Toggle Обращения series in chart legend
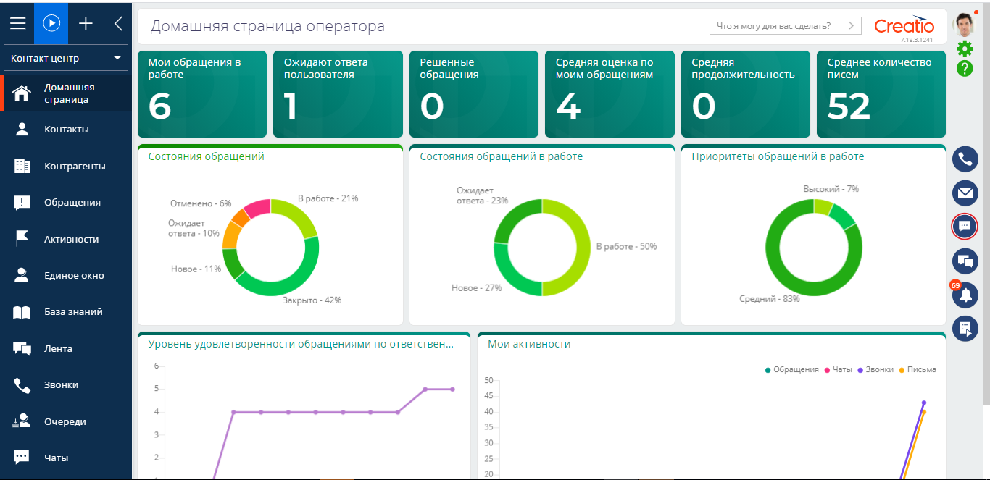Viewport: 990px width, 480px height. click(791, 369)
